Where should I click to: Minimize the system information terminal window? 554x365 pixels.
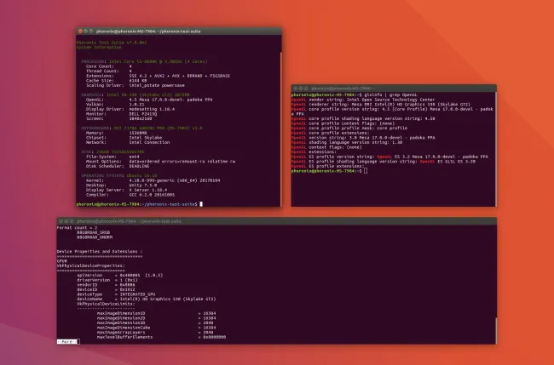[85, 31]
